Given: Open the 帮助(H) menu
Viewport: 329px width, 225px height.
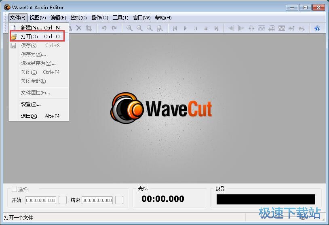Looking at the screenshot, I should pyautogui.click(x=163, y=18).
